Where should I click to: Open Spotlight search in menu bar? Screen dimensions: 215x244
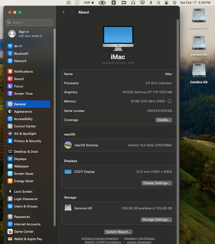click(159, 3)
